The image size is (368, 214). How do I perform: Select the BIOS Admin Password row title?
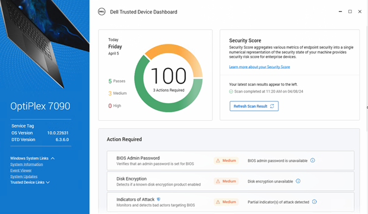point(138,158)
